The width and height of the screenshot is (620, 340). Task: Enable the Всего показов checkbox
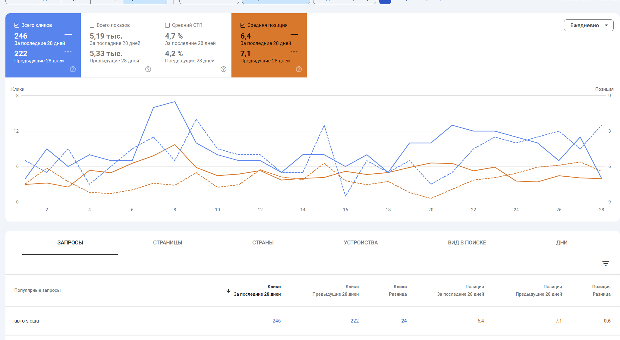[92, 25]
